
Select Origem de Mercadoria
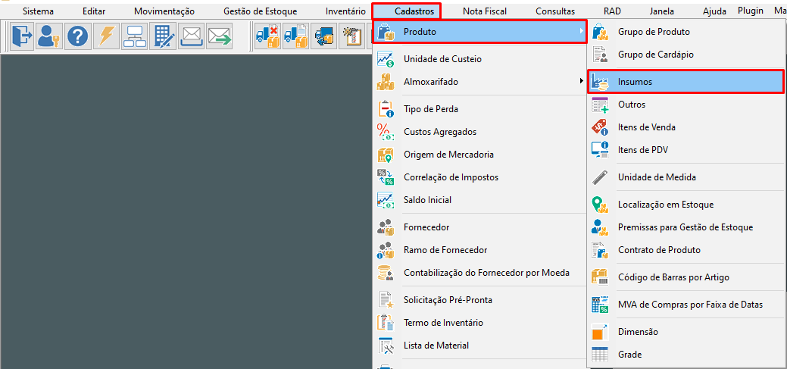click(x=479, y=154)
